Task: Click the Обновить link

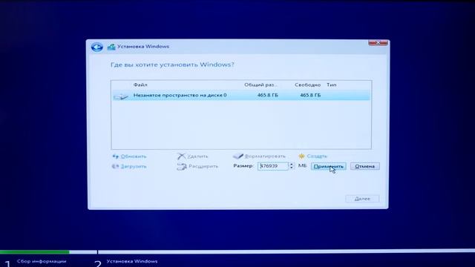Action: click(134, 156)
